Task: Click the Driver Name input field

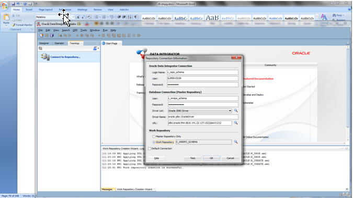Action: pyautogui.click(x=203, y=117)
